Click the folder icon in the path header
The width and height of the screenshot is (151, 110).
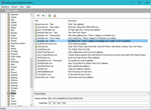click(x=2, y=11)
